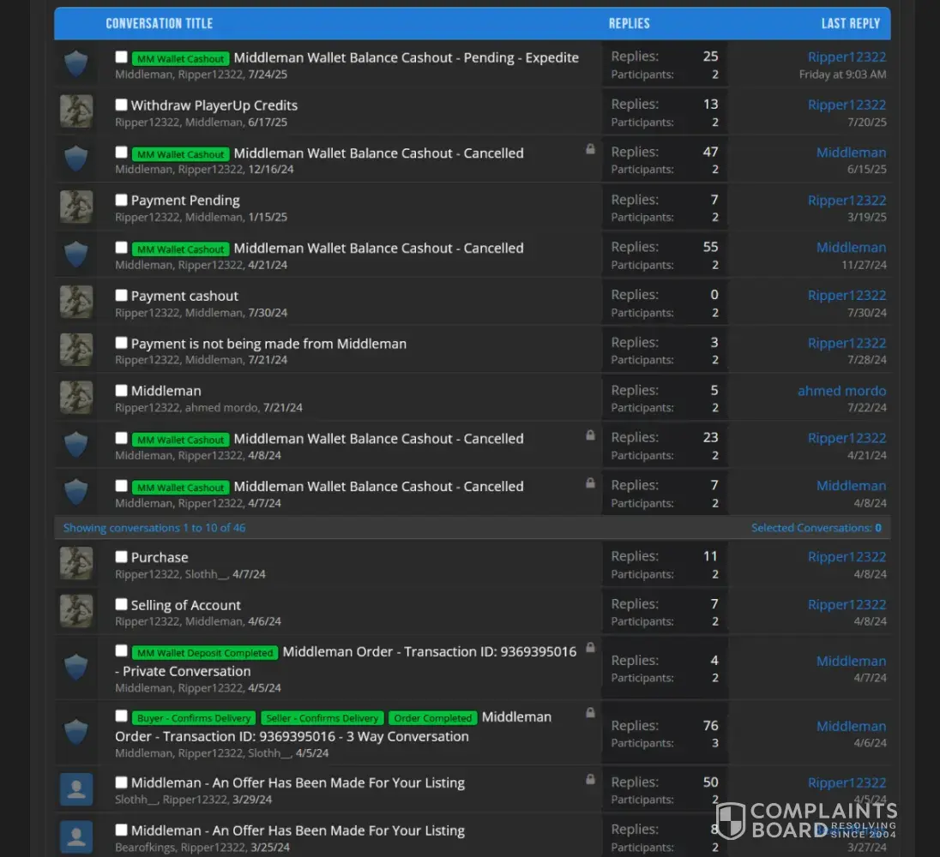
Task: Click default avatar beside Slothh__ offer listing
Action: pos(76,789)
